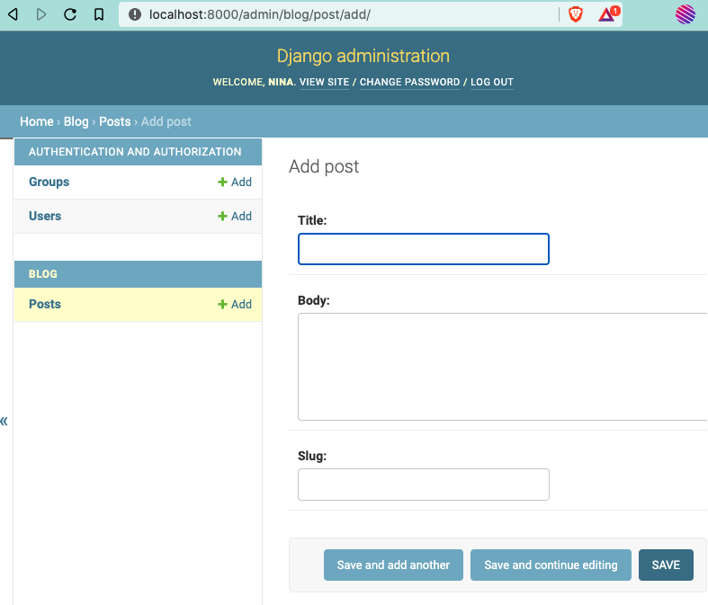Go back with the browser back arrow
708x605 pixels.
click(13, 14)
